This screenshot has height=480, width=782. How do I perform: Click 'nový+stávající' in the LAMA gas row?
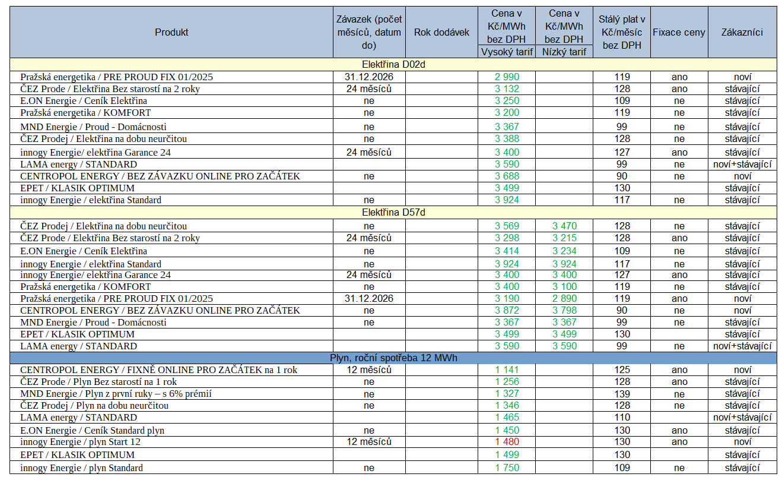742,417
